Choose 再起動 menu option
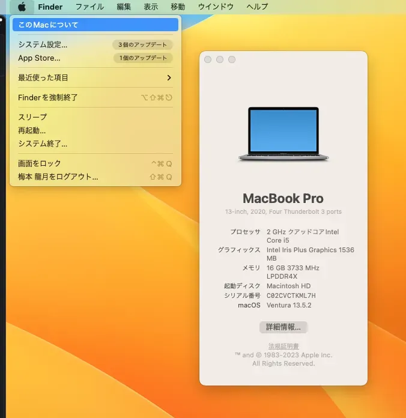406x418 pixels. pyautogui.click(x=32, y=130)
